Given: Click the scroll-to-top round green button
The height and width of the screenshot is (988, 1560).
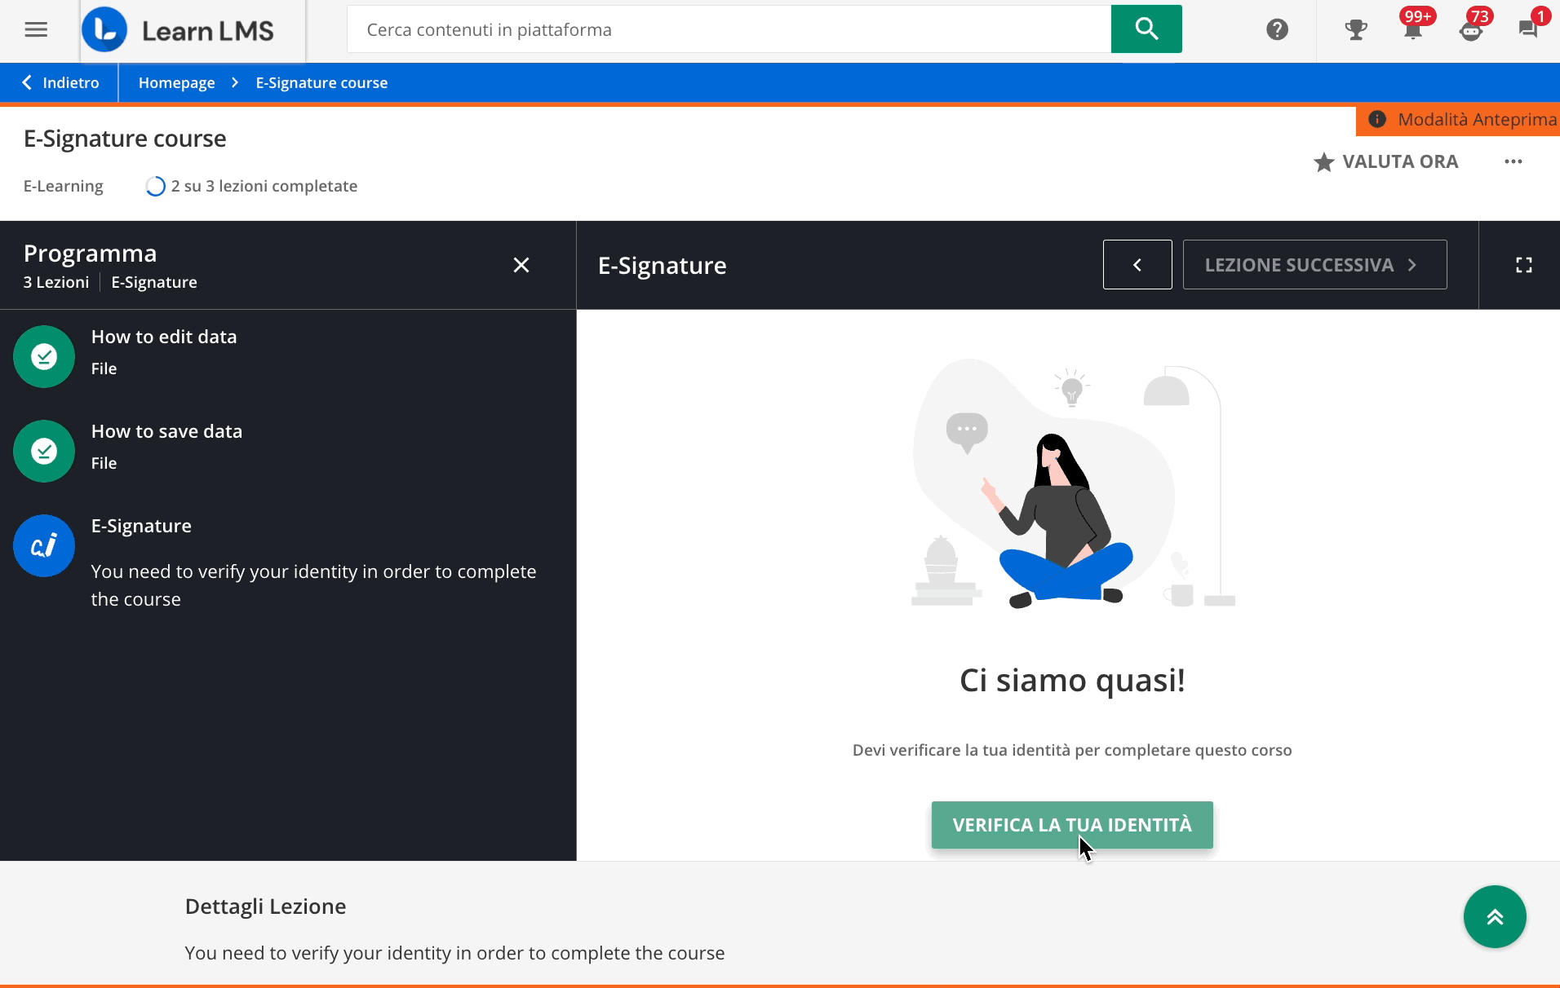Looking at the screenshot, I should point(1494,916).
